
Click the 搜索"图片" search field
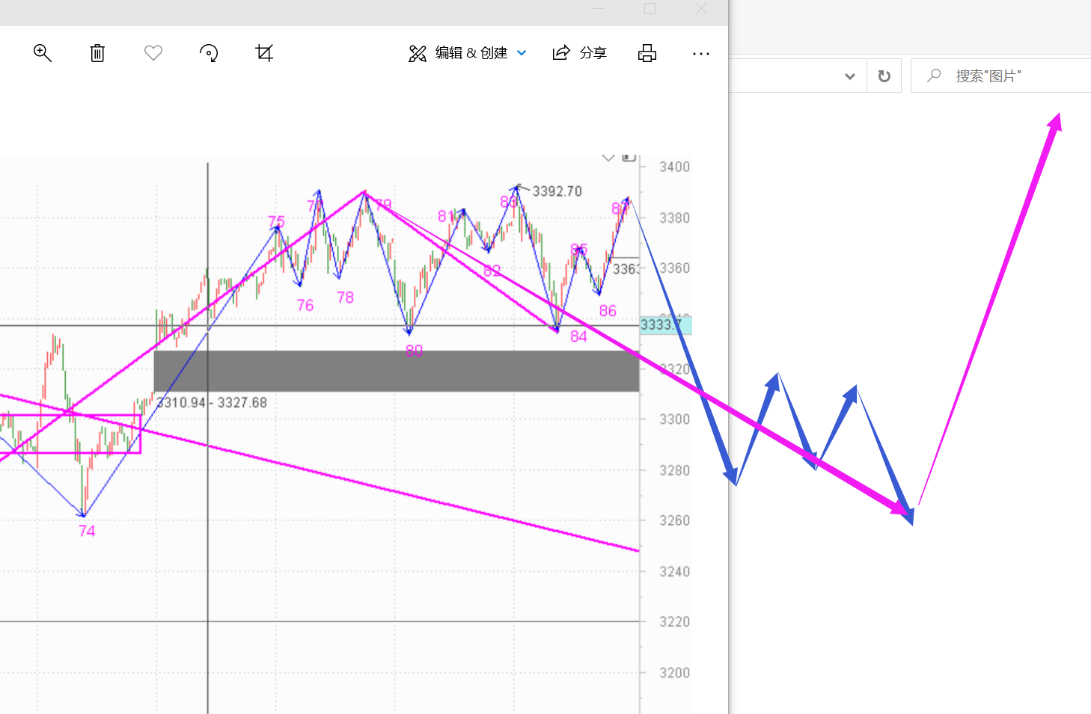point(1003,76)
